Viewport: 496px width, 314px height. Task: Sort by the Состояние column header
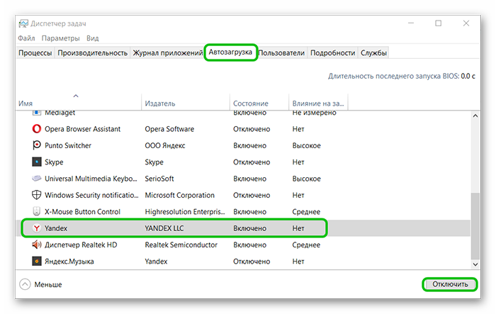[259, 102]
